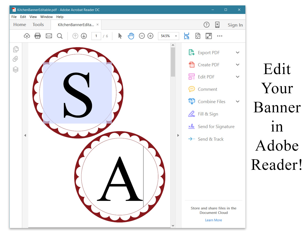Click the Print file icon

pos(38,36)
